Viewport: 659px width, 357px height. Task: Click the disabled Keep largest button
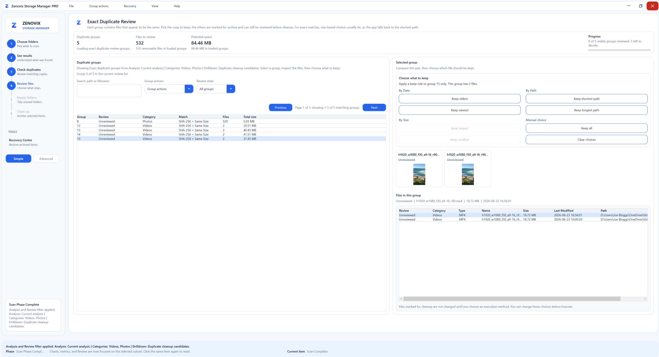coord(459,128)
